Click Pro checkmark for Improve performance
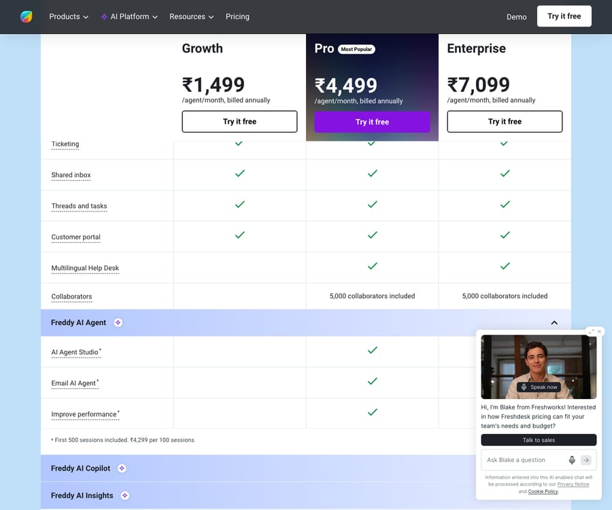Screen dimensions: 612x510 373,412
